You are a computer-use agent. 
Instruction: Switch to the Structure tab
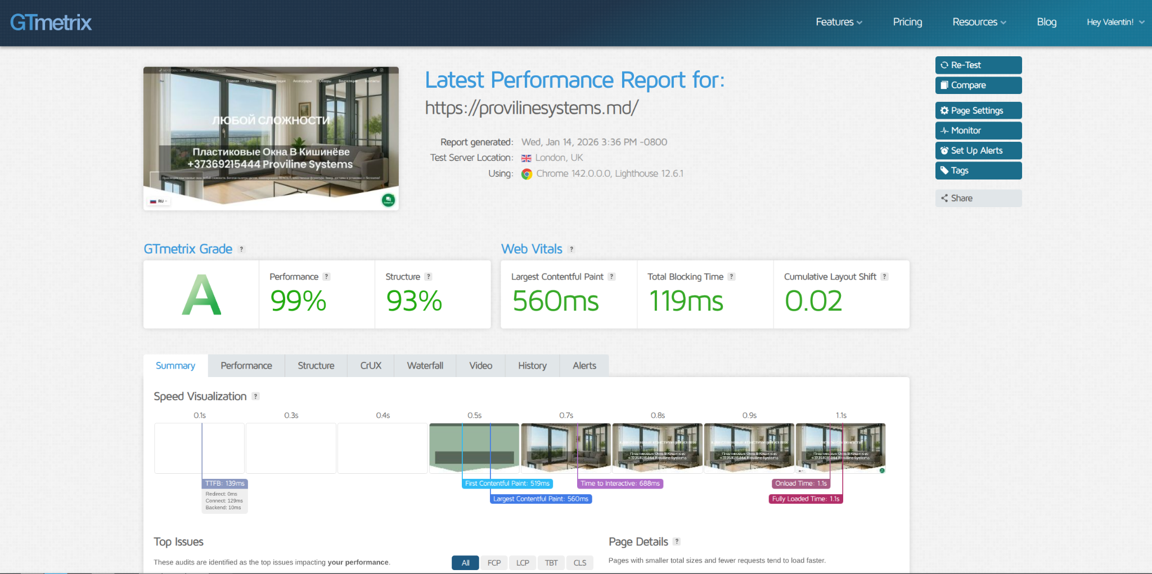pyautogui.click(x=316, y=366)
